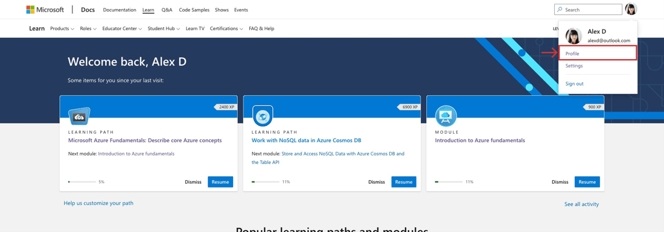The width and height of the screenshot is (664, 232).
Task: Click the Alex D name in the account menu
Action: click(596, 32)
